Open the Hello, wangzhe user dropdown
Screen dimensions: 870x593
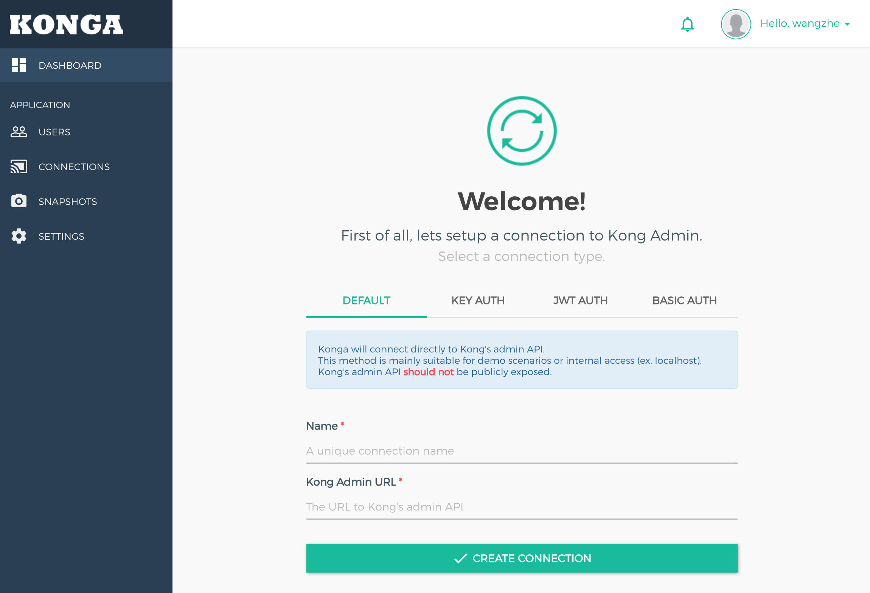coord(800,23)
